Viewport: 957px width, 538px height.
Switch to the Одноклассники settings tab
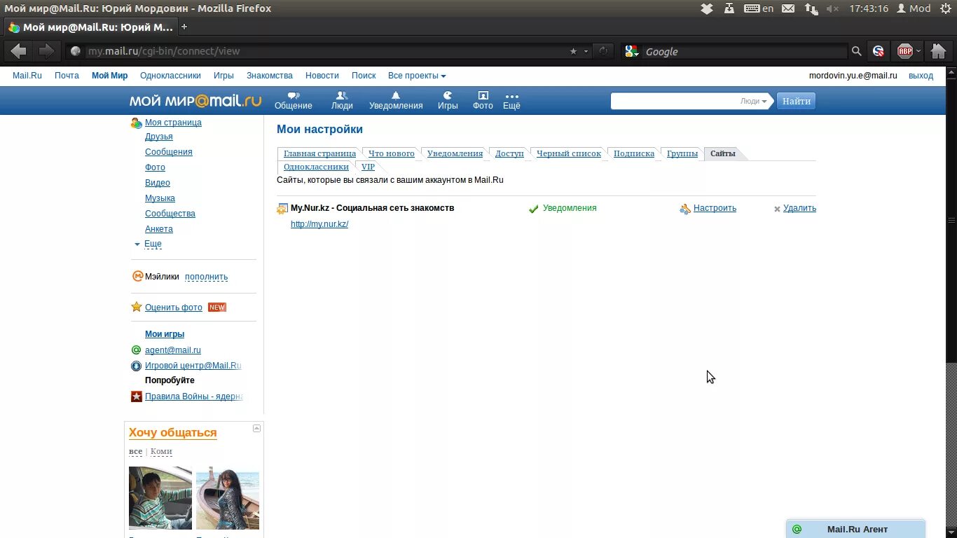316,167
